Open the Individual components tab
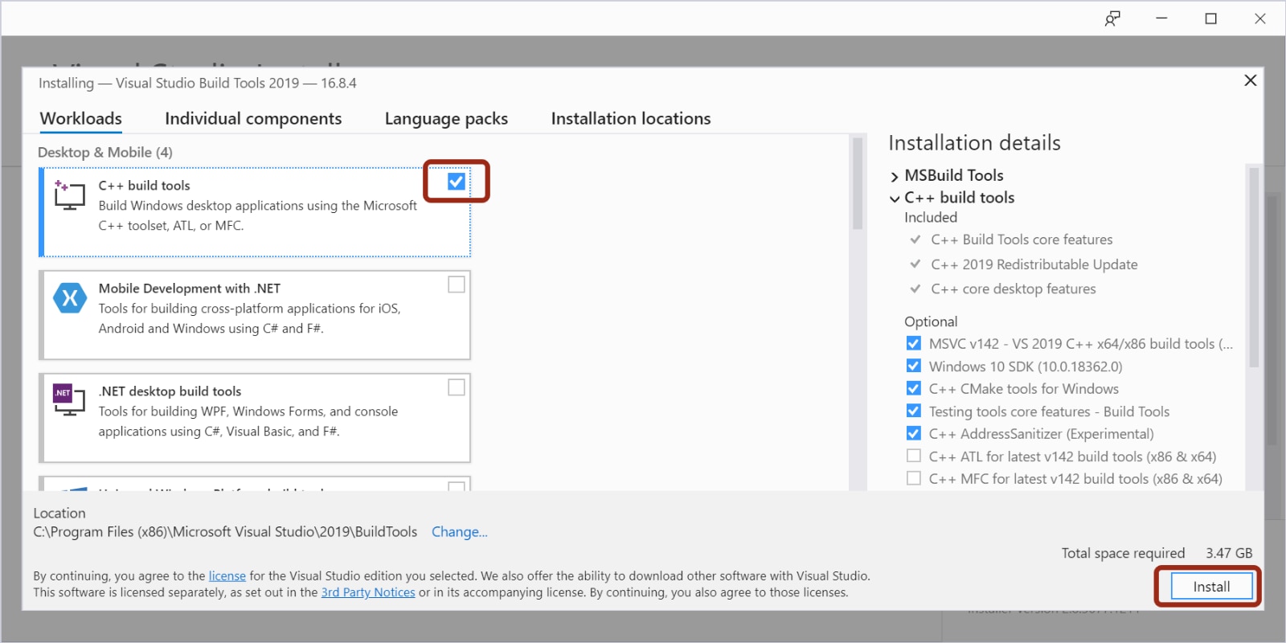1286x643 pixels. pos(253,119)
